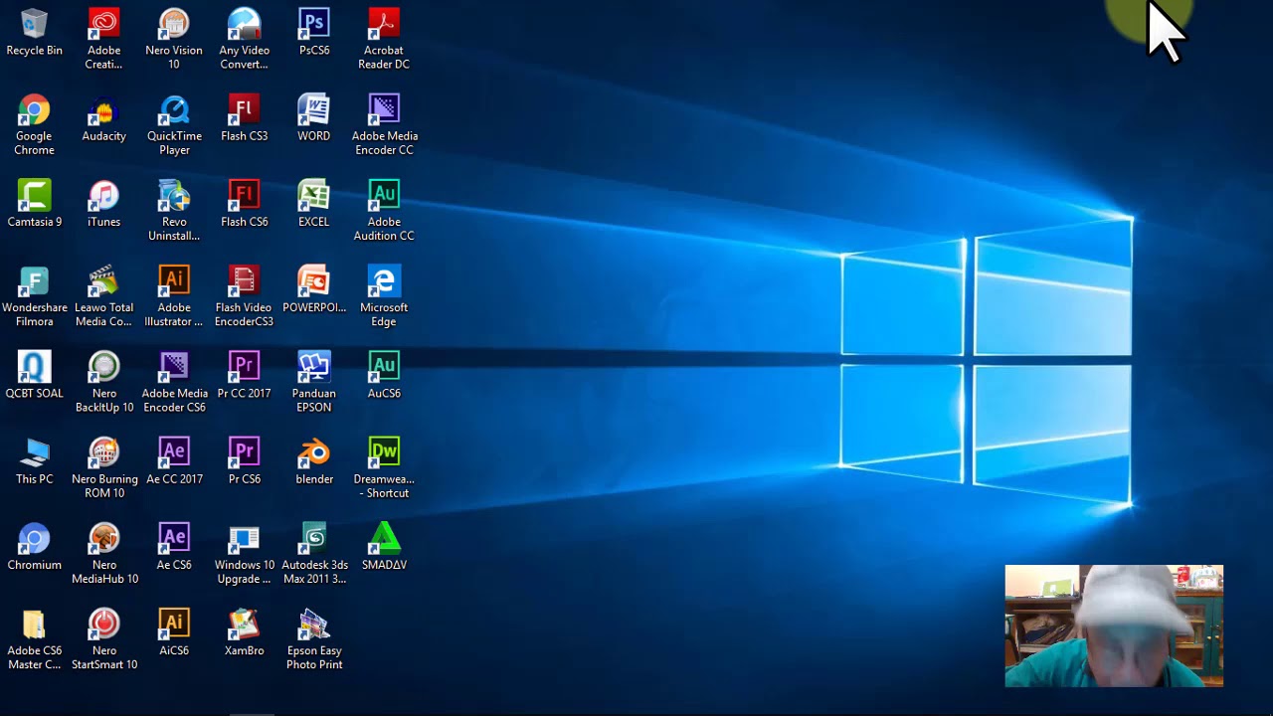This screenshot has width=1273, height=716.
Task: Select the Revo Uninstaller icon
Action: click(x=174, y=195)
